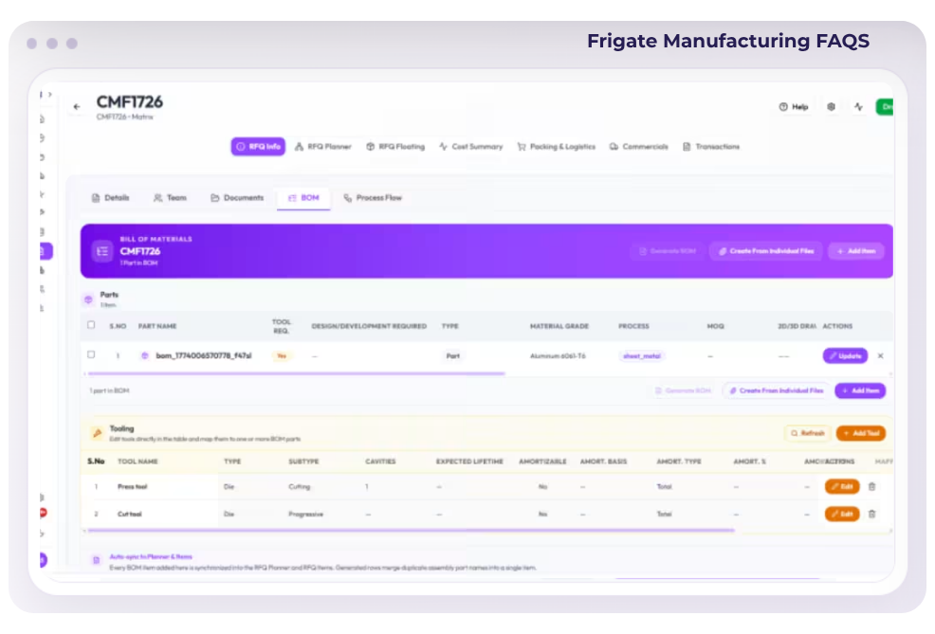Open settings via the gear icon
This screenshot has height=634, width=935.
click(831, 107)
